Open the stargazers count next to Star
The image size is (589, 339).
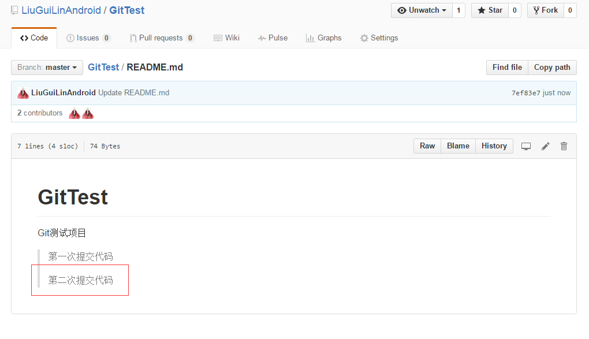point(515,10)
